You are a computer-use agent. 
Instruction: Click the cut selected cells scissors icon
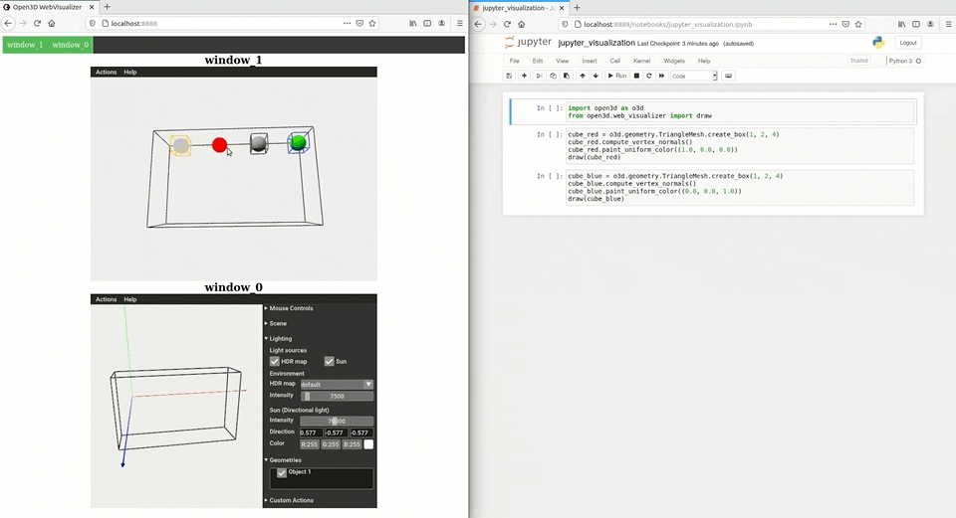coord(540,76)
